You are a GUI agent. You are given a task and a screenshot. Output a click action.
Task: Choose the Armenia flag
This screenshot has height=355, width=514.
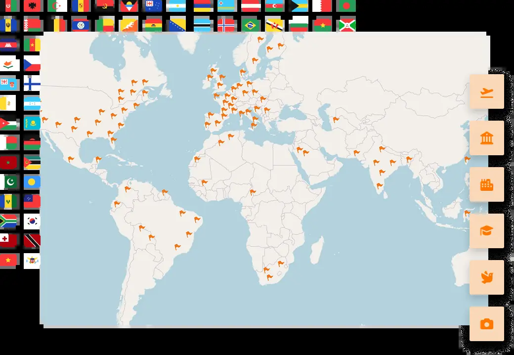point(203,5)
